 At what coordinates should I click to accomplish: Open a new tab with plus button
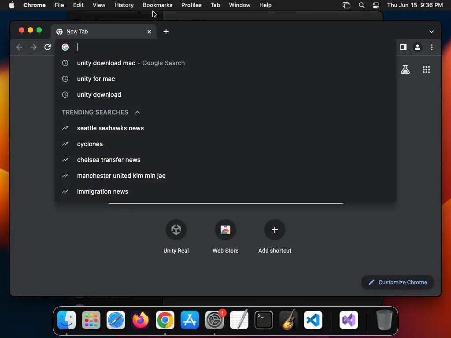point(166,32)
